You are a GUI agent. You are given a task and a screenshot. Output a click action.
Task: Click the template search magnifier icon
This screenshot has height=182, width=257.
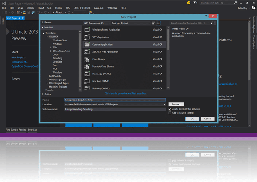[212, 23]
